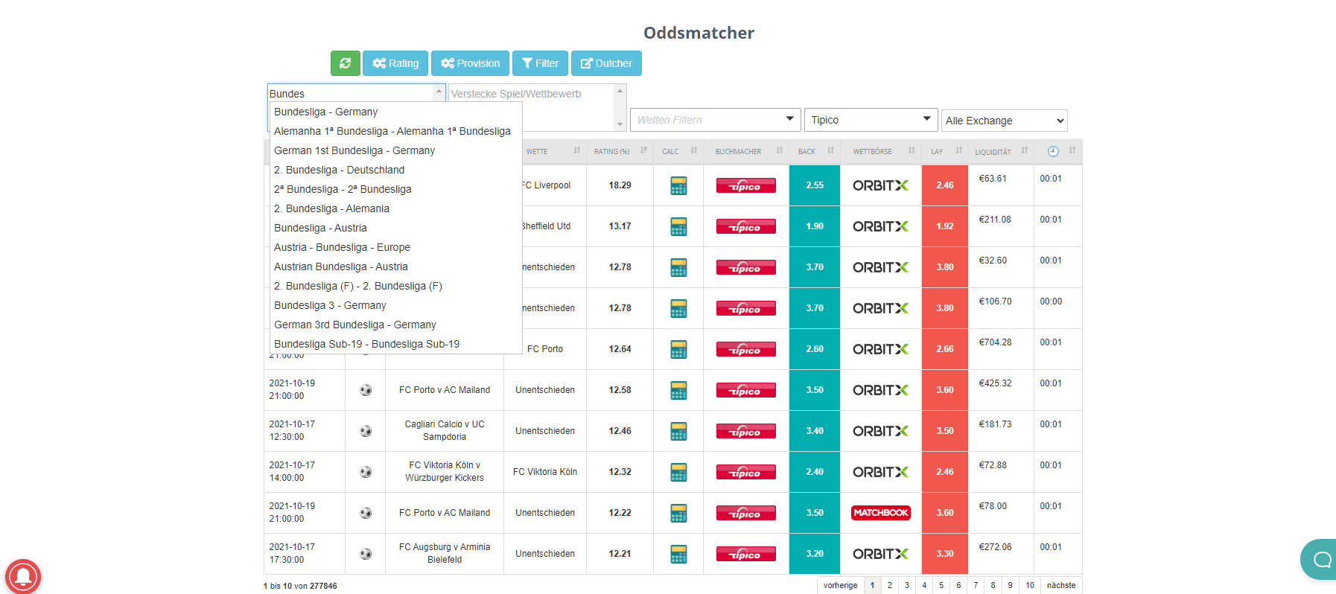This screenshot has width=1336, height=594.
Task: Click the green refresh button
Action: click(x=345, y=63)
